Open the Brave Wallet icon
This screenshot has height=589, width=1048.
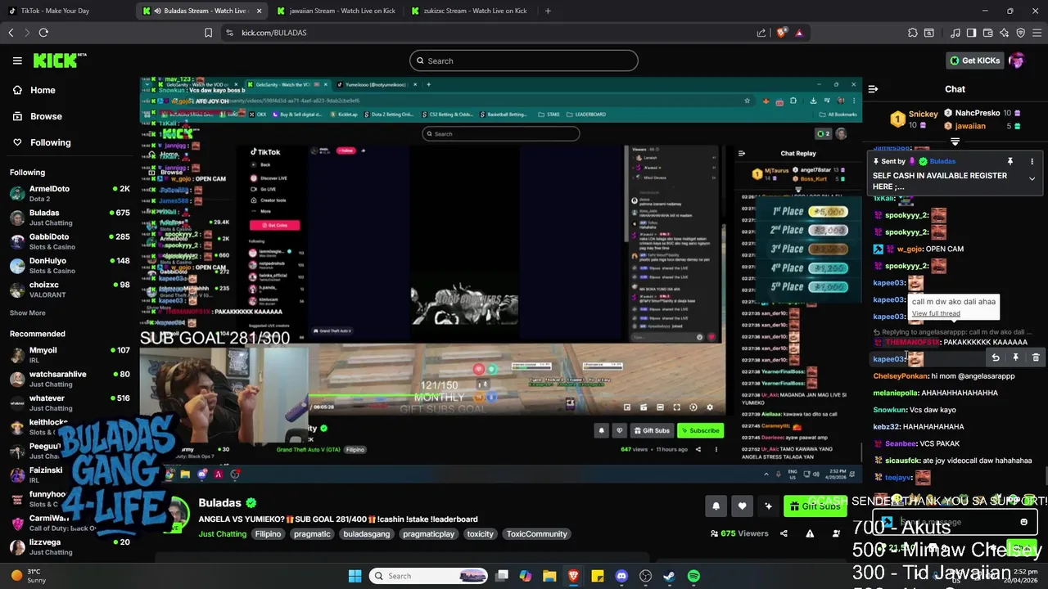988,33
